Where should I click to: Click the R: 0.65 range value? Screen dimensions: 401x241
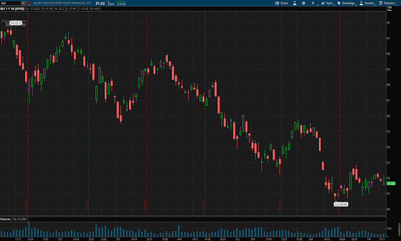click(x=95, y=9)
